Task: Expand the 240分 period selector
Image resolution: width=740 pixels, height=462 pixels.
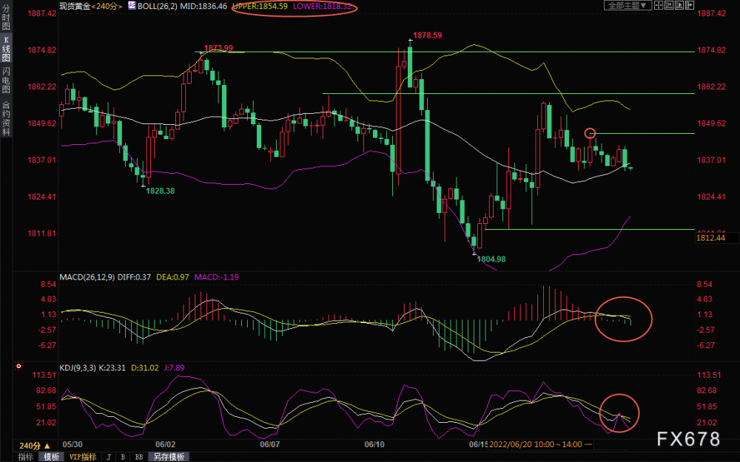Action: click(35, 446)
